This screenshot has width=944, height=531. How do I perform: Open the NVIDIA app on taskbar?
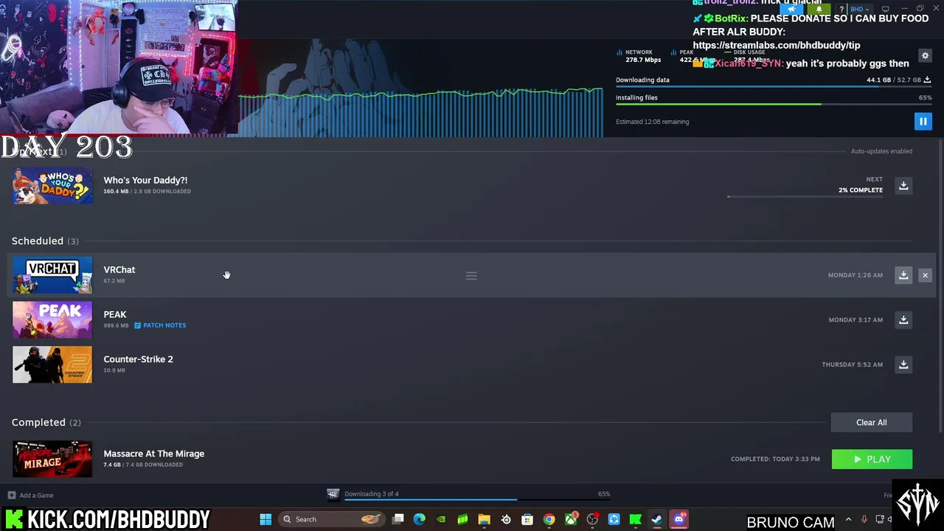440,519
